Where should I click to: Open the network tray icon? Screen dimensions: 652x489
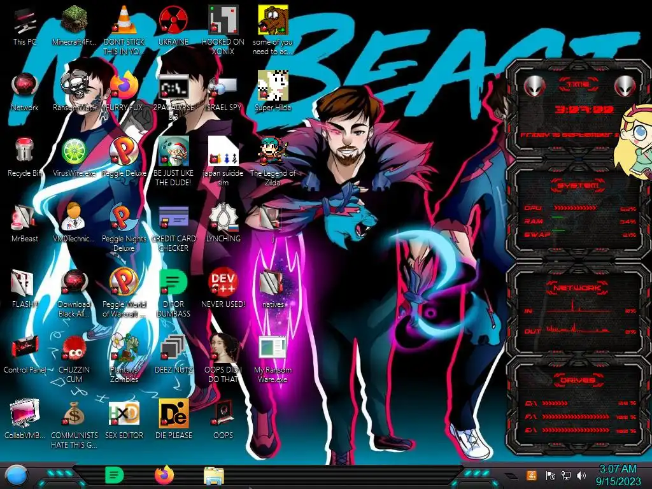(x=566, y=476)
